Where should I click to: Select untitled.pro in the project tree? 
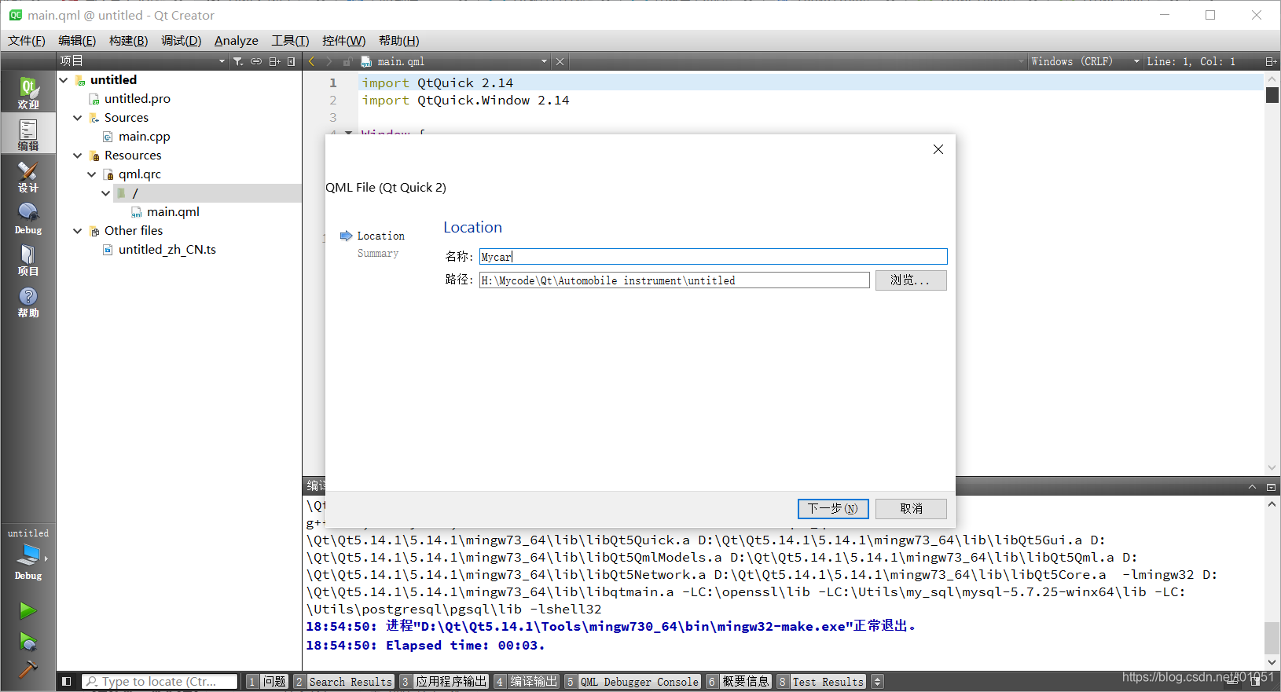(138, 99)
